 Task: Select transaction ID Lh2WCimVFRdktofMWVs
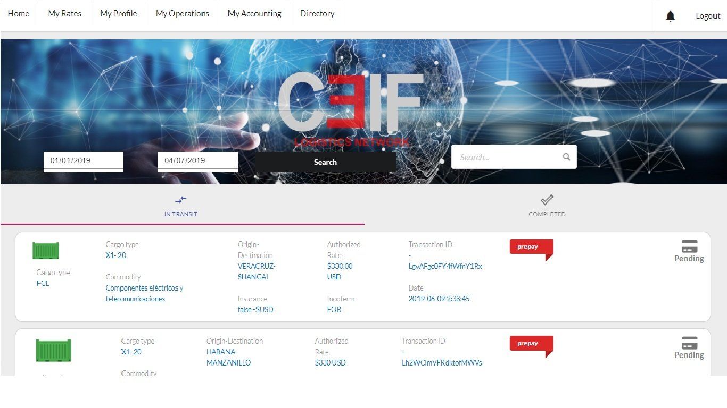tap(442, 363)
